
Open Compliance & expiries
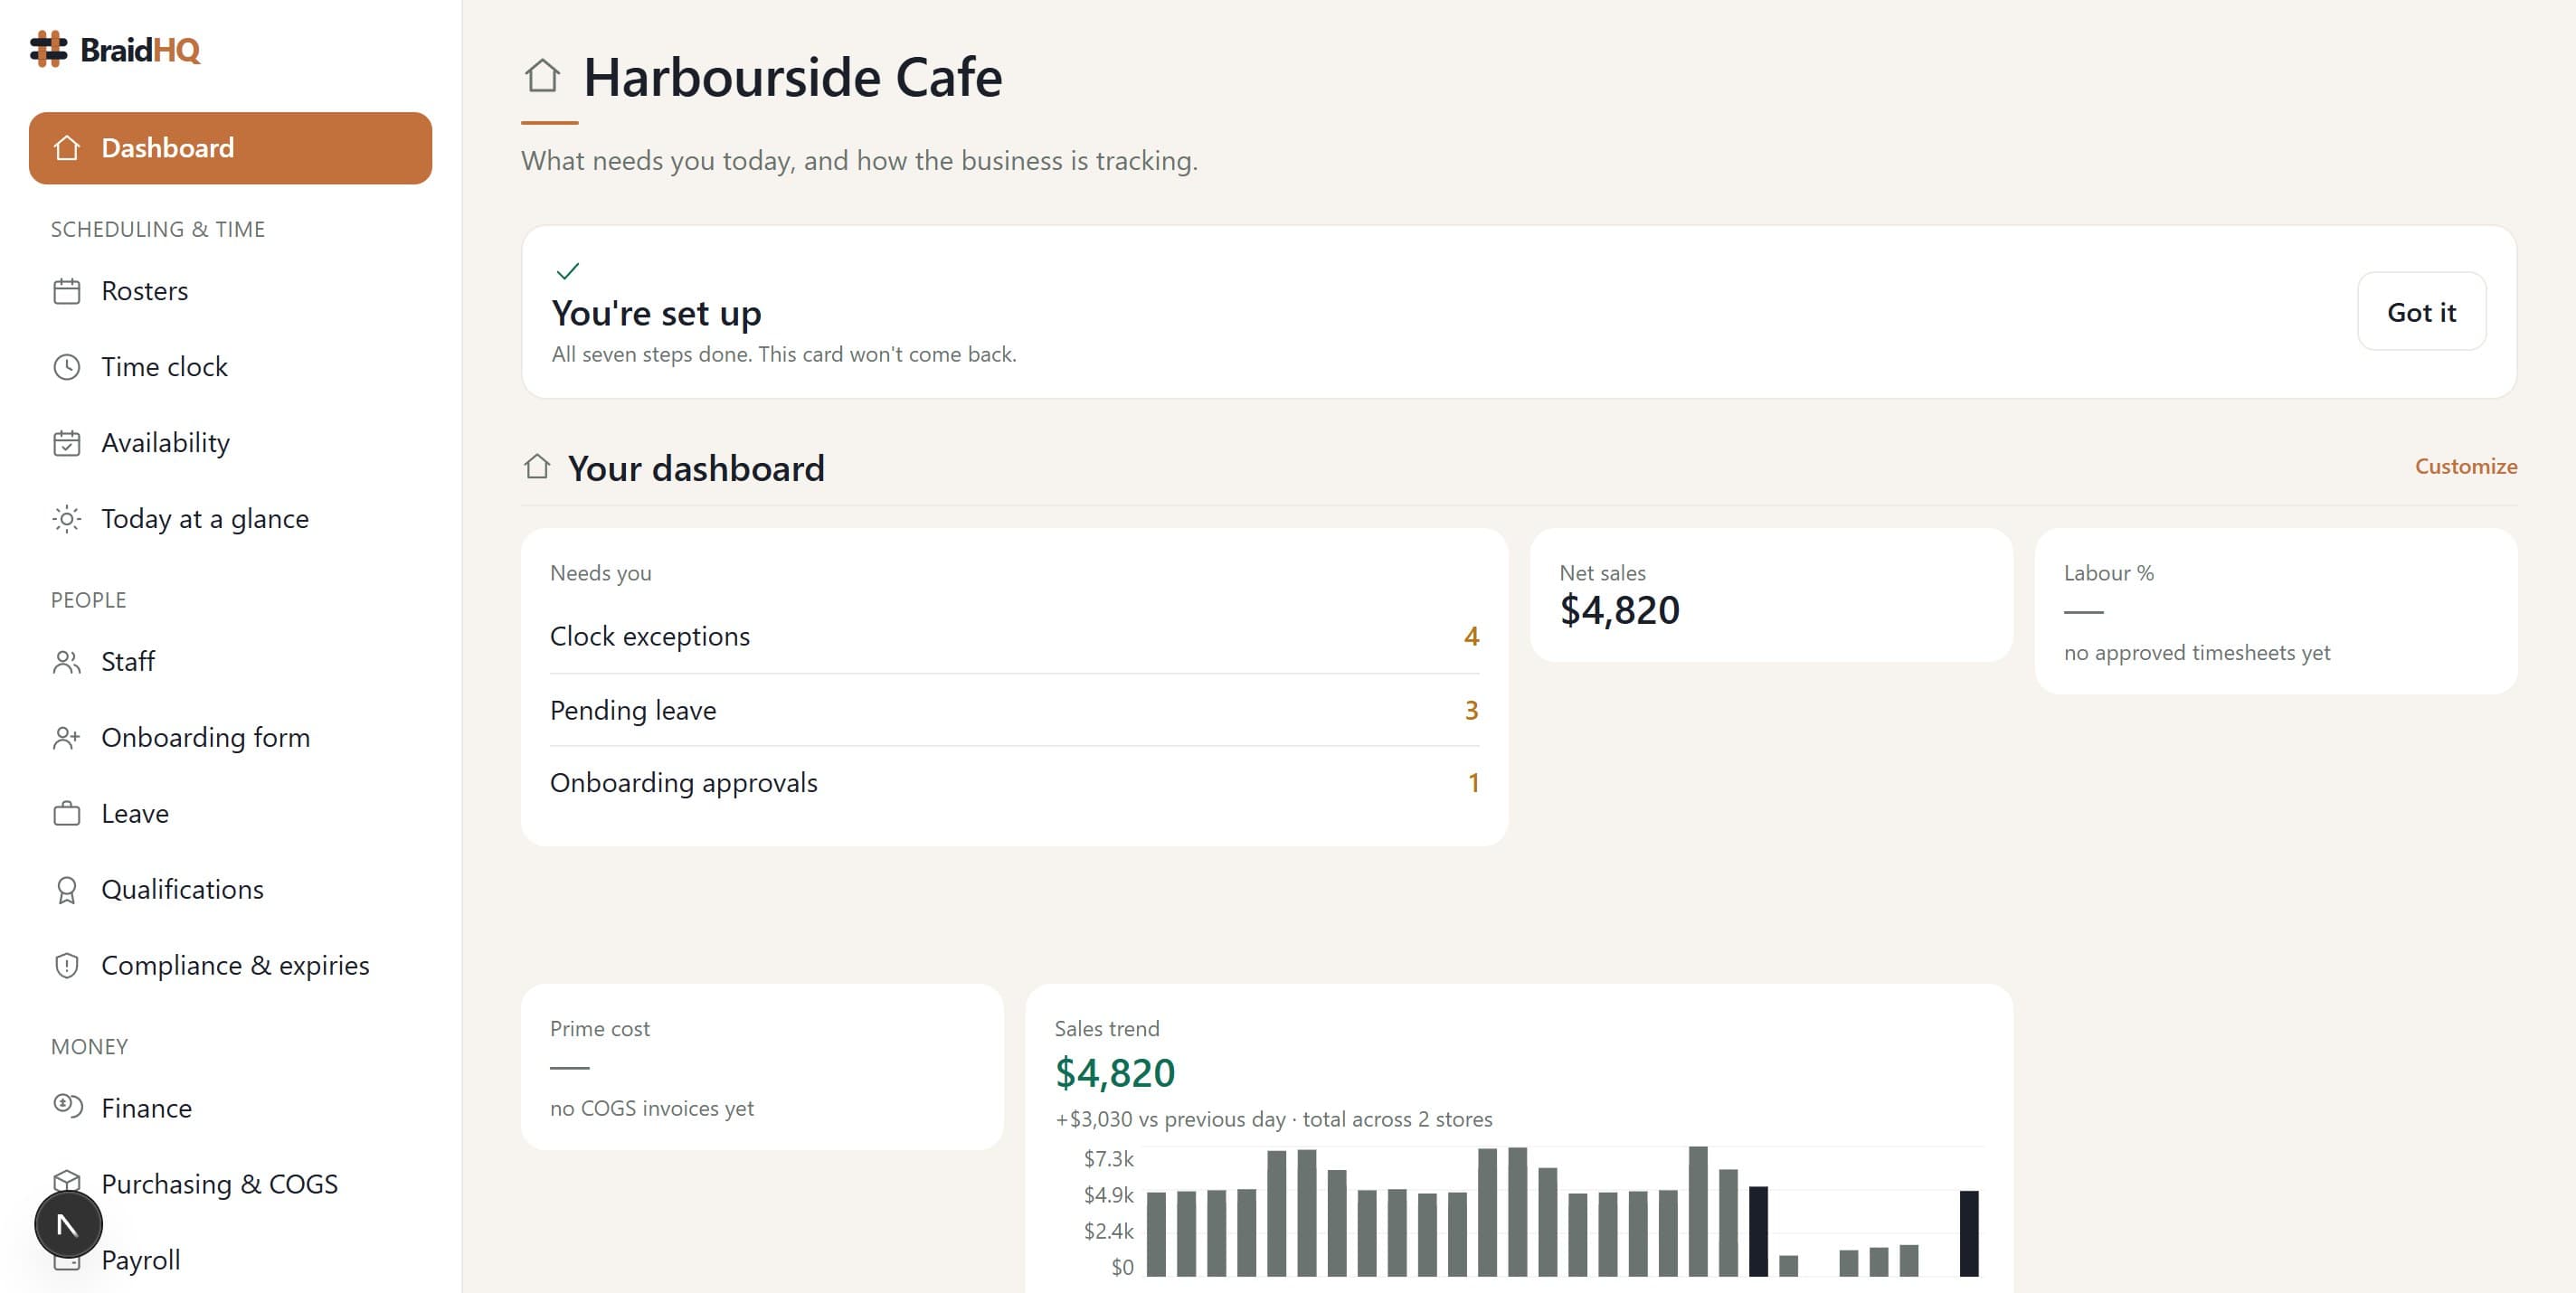pos(230,966)
